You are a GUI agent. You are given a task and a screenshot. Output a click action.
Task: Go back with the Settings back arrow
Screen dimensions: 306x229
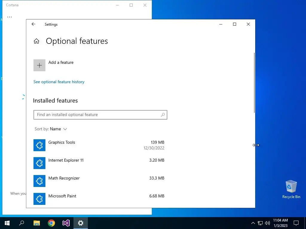point(33,24)
